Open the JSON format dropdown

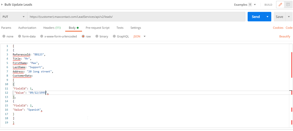tap(139, 36)
